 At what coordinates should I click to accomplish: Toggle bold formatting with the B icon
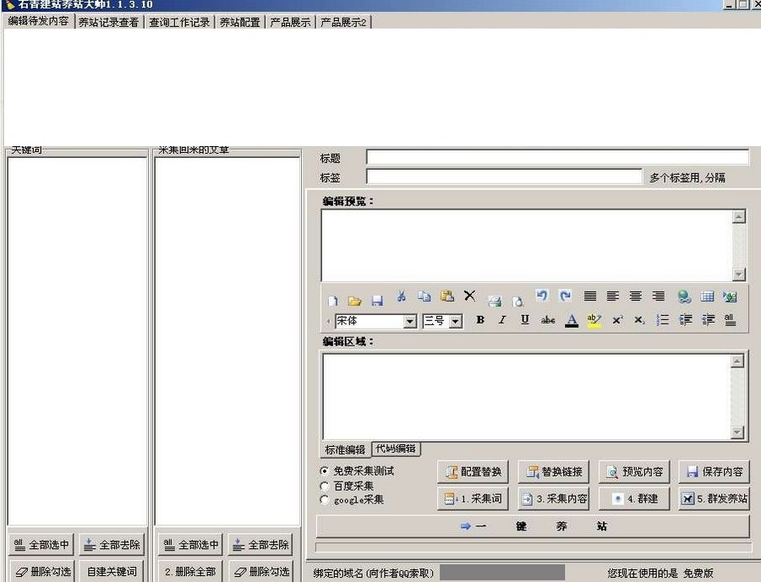pyautogui.click(x=479, y=319)
